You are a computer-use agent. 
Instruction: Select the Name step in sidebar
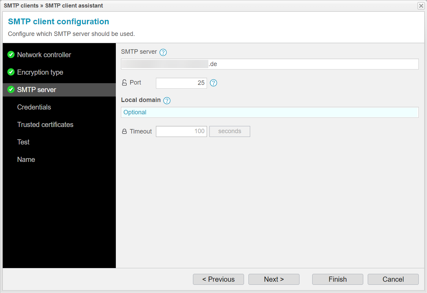click(26, 160)
